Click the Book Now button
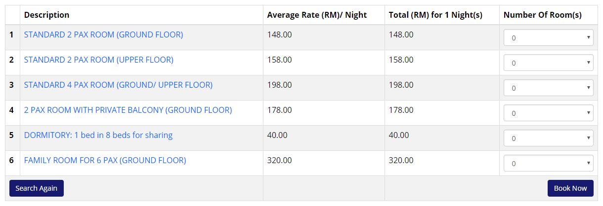 coord(570,188)
